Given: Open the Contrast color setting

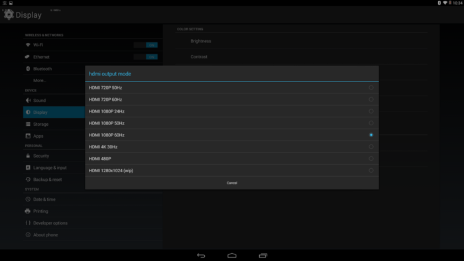Looking at the screenshot, I should pos(302,56).
